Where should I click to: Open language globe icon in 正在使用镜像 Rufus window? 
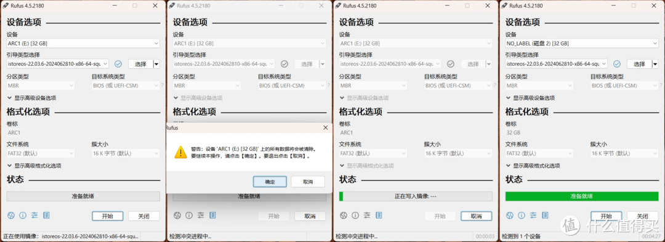click(x=11, y=216)
